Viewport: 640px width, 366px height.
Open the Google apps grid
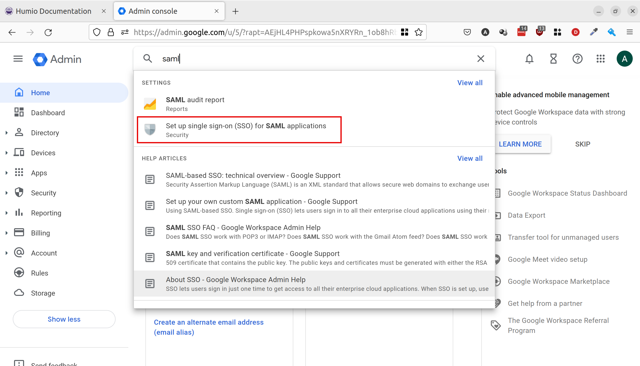pos(601,59)
